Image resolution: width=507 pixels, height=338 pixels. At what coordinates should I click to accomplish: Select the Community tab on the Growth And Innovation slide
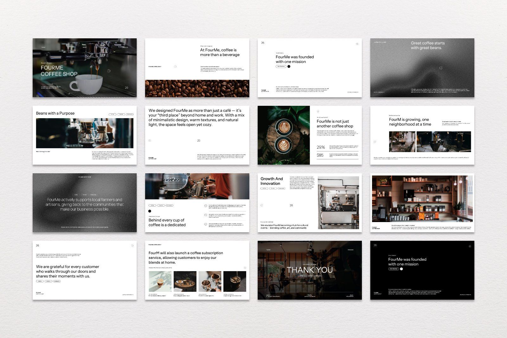(282, 188)
